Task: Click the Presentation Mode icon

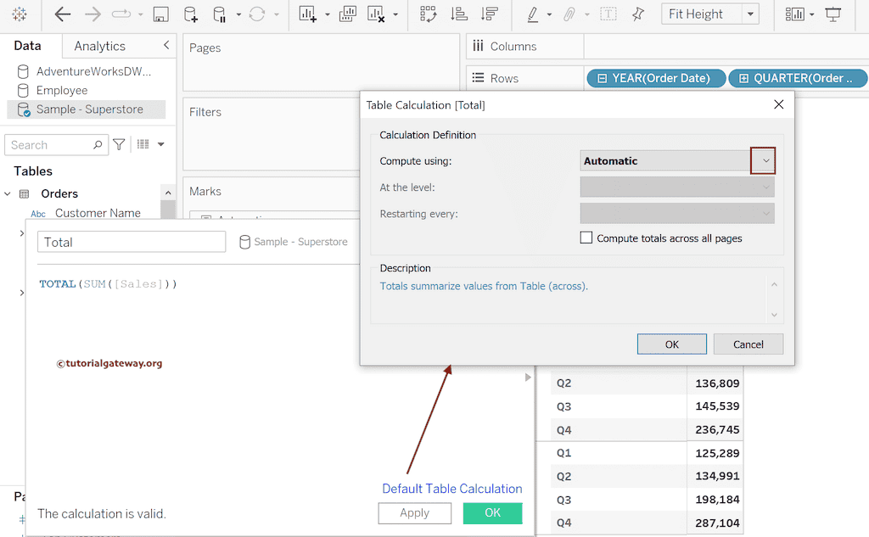Action: point(833,14)
